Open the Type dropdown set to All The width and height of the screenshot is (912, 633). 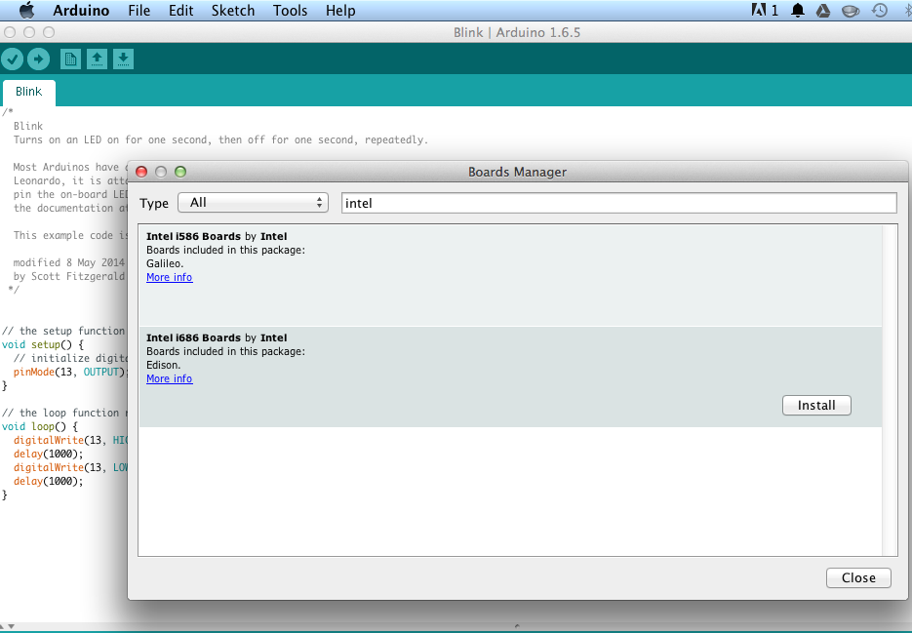(x=253, y=203)
